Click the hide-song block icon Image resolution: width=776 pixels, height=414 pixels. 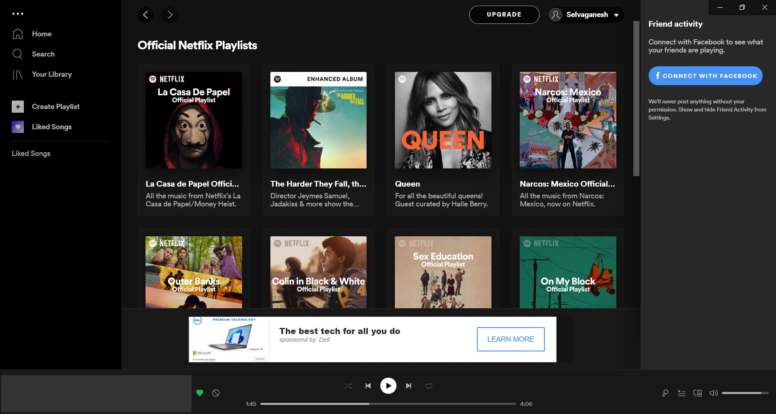(216, 393)
